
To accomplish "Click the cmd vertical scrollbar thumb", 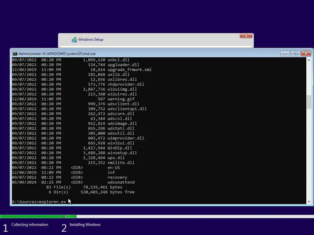I will pos(309,102).
